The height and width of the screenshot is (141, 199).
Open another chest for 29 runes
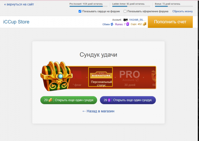click(128, 100)
